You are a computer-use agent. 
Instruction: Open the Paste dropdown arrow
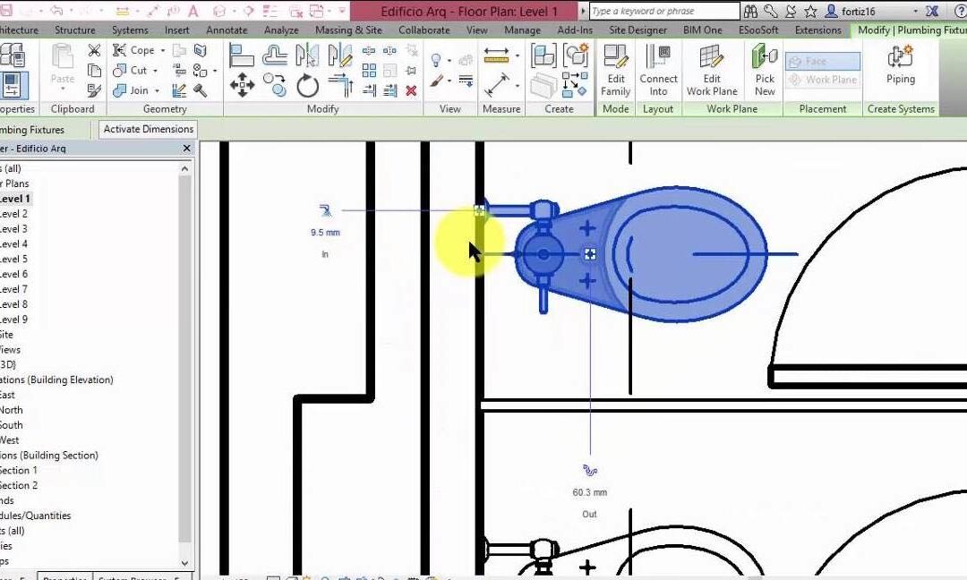coord(63,90)
